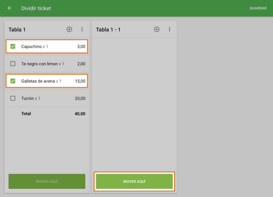Tick the Turrón checkbox
The width and height of the screenshot is (273, 197).
(x=13, y=98)
